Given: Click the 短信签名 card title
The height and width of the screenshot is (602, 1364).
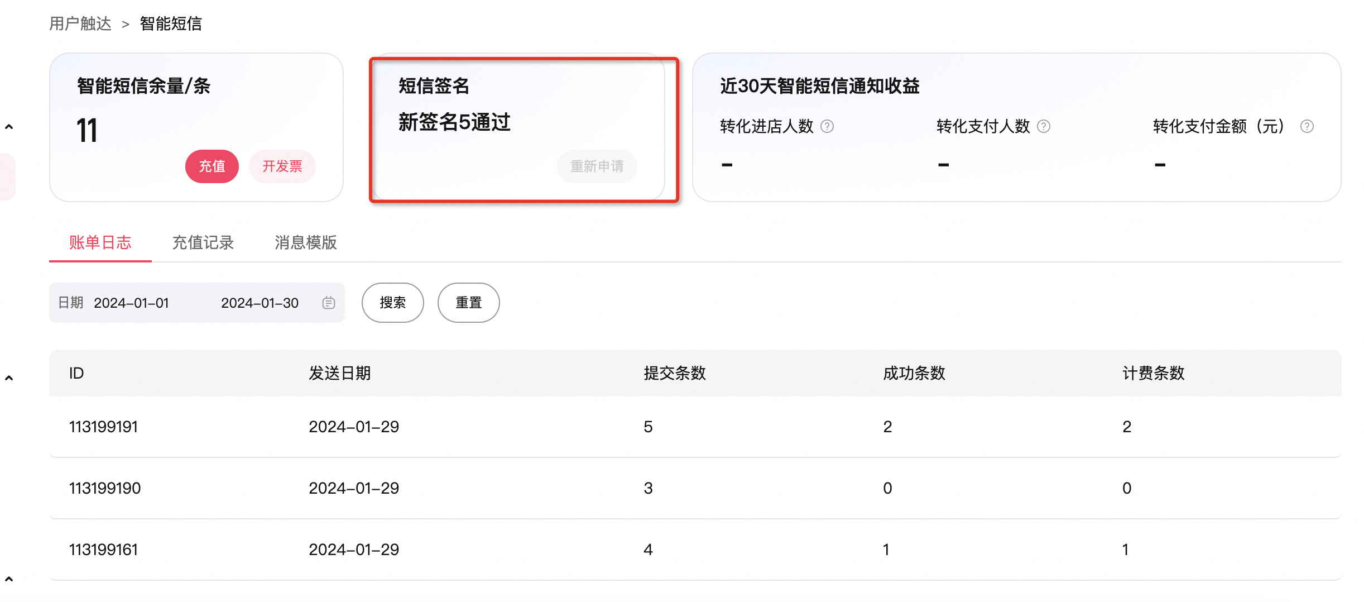Looking at the screenshot, I should click(434, 86).
